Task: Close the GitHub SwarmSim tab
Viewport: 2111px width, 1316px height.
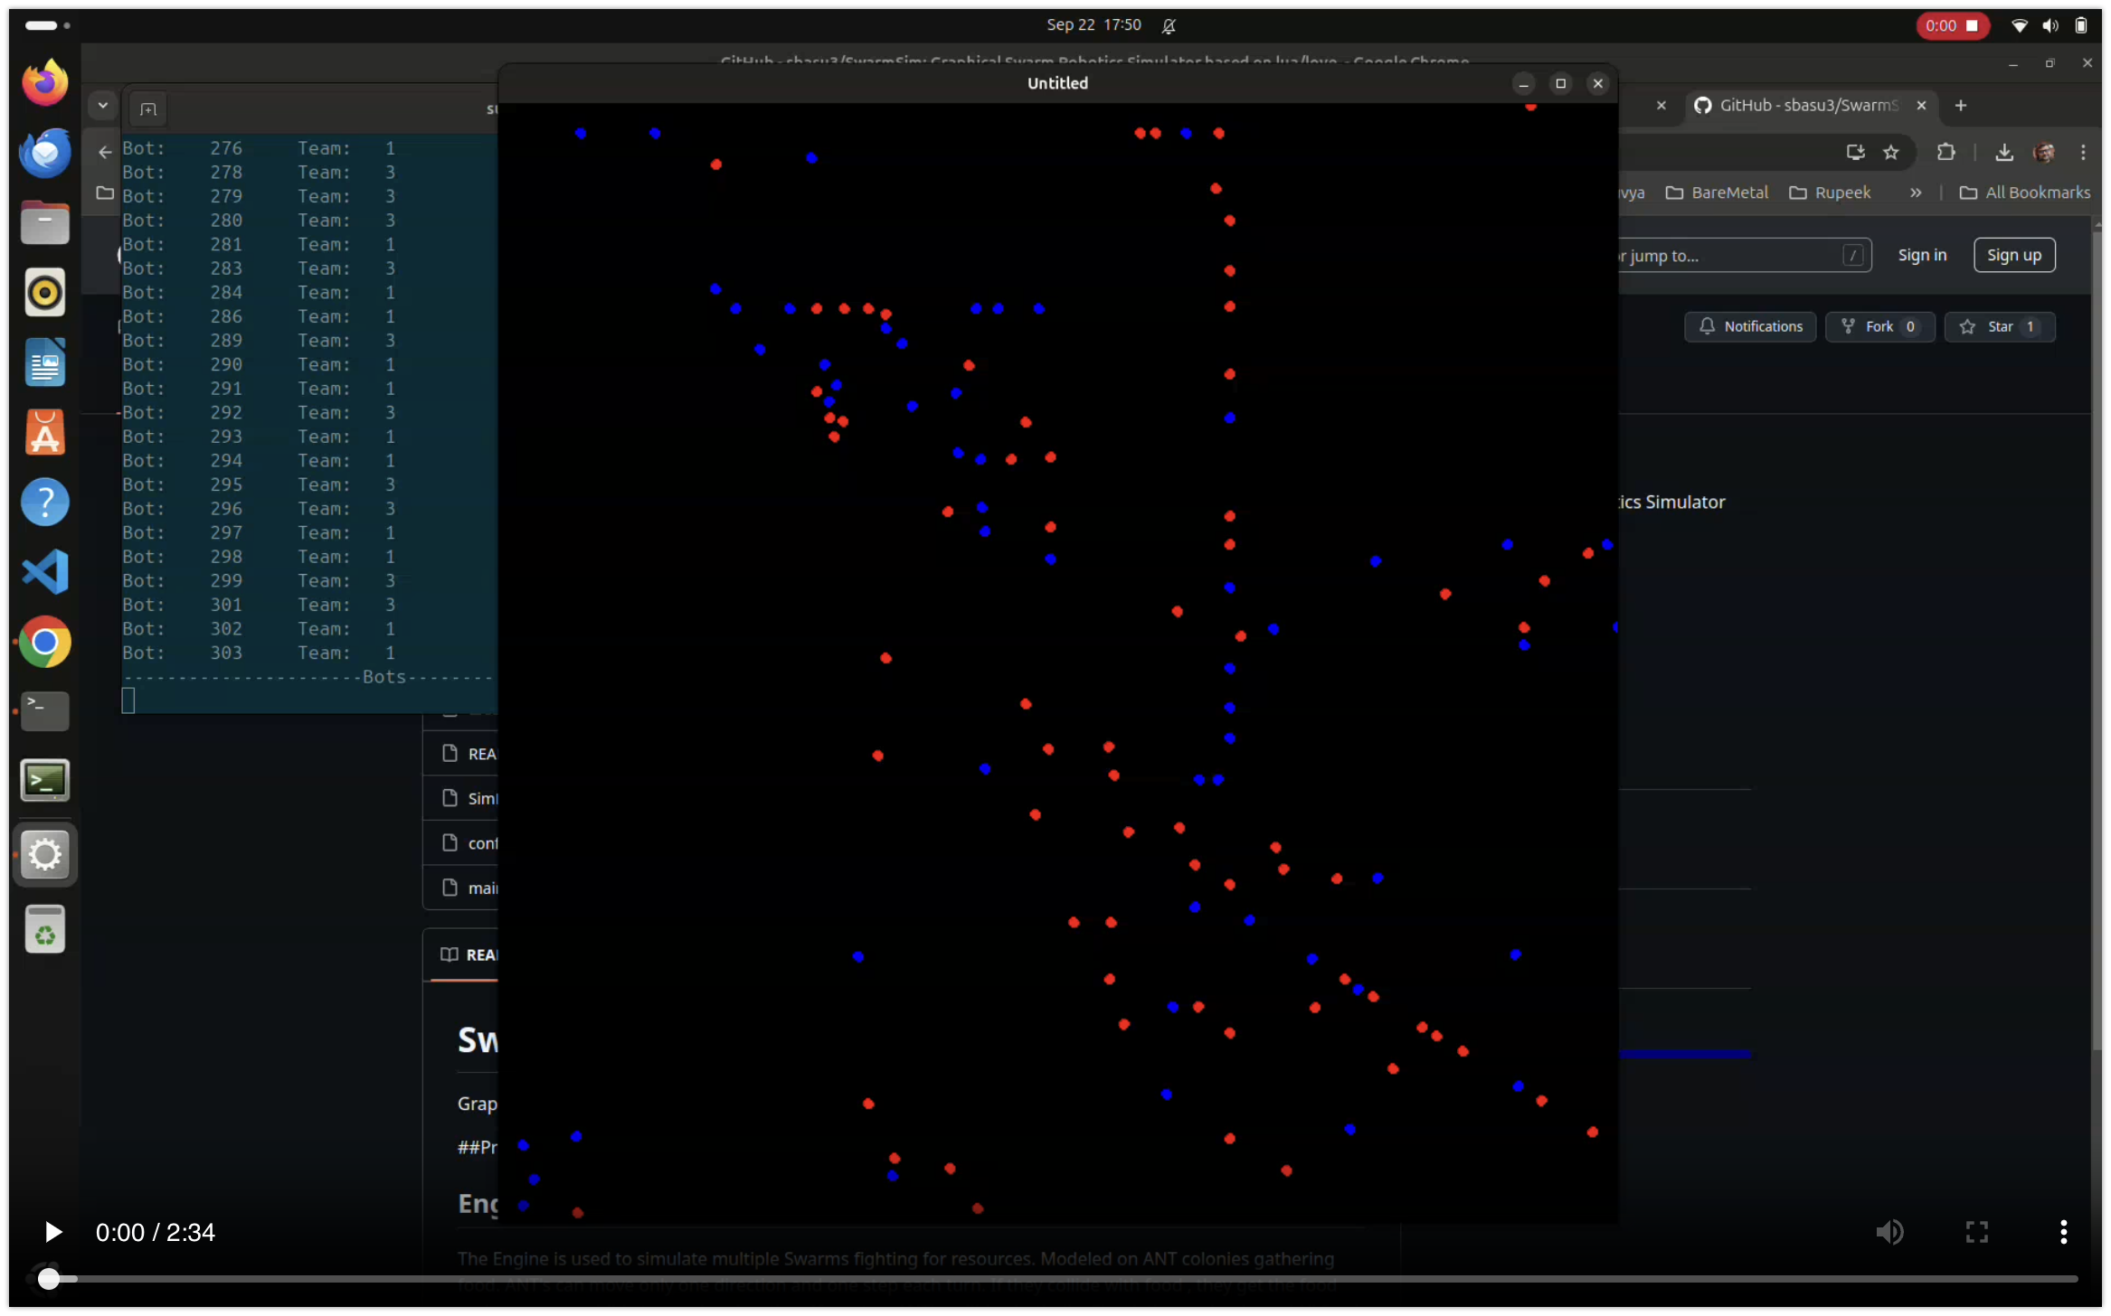Action: (x=1921, y=106)
